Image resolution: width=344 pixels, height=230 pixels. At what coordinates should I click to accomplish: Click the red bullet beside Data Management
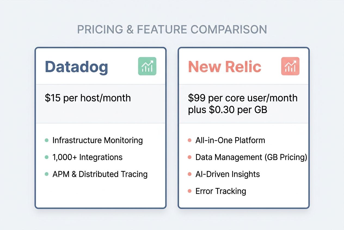190,157
